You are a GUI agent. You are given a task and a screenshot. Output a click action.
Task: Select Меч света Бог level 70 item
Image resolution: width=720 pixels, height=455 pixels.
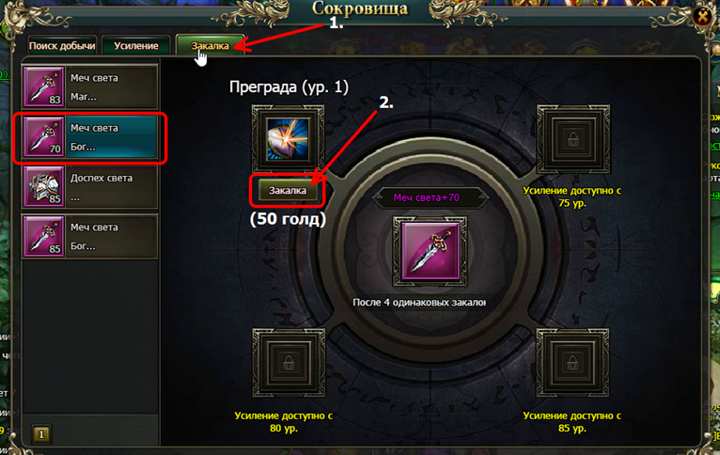[x=90, y=137]
